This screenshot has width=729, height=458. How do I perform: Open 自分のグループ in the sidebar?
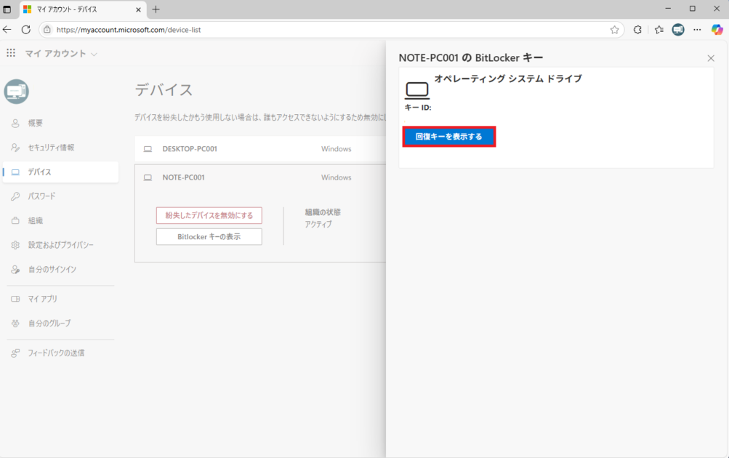60,324
